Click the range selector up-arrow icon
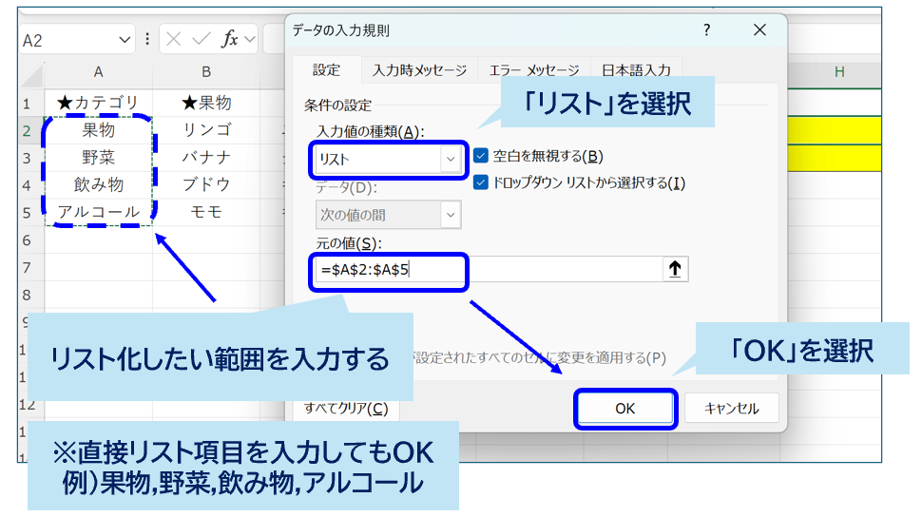This screenshot has width=922, height=517. tap(675, 269)
